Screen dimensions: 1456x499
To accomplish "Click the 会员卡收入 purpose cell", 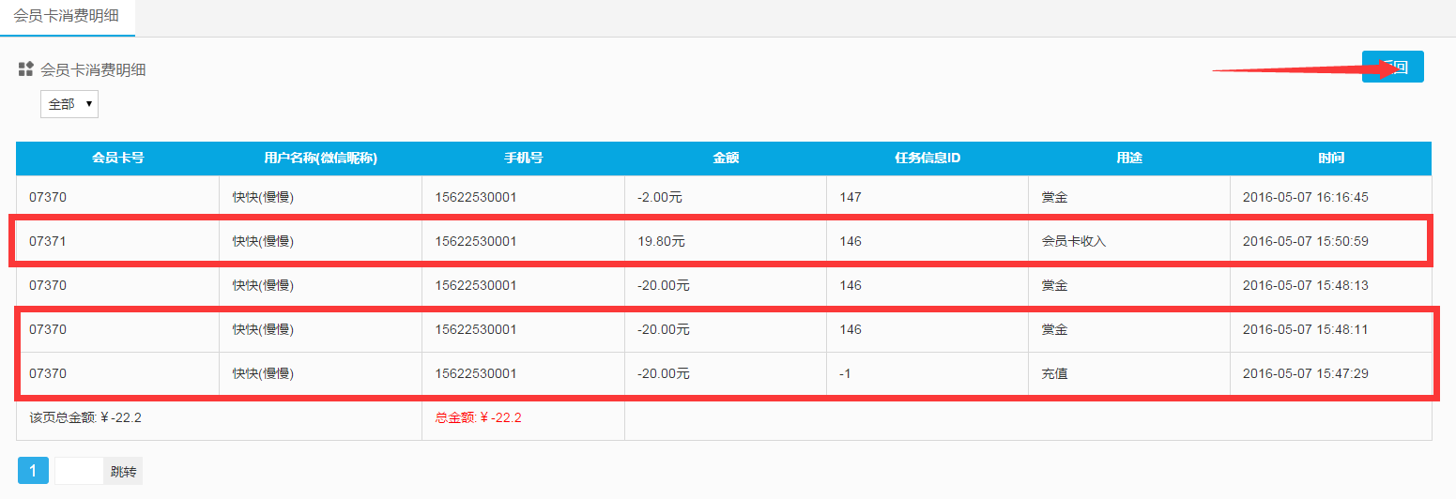I will [x=1074, y=241].
